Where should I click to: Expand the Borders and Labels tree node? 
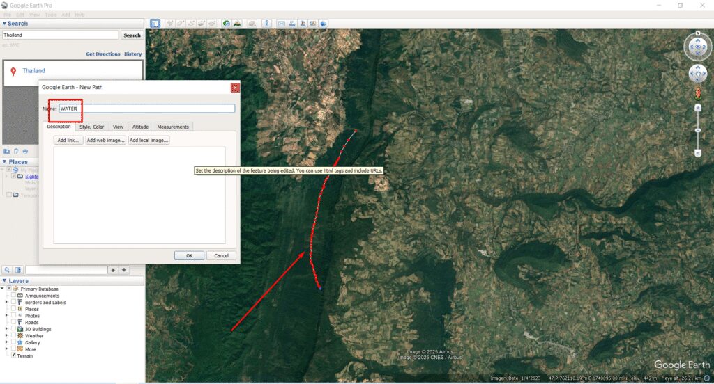point(6,302)
